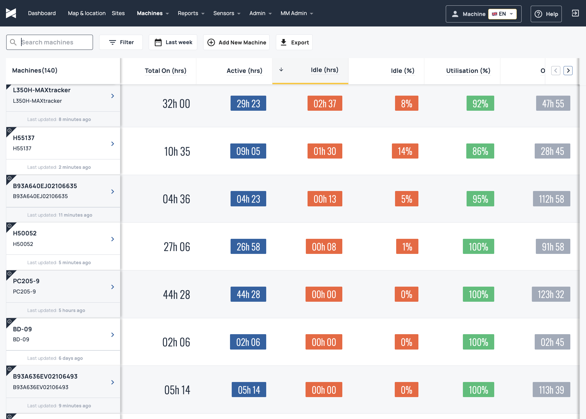Click the previous columns arrow
Image resolution: width=586 pixels, height=419 pixels.
pos(556,71)
